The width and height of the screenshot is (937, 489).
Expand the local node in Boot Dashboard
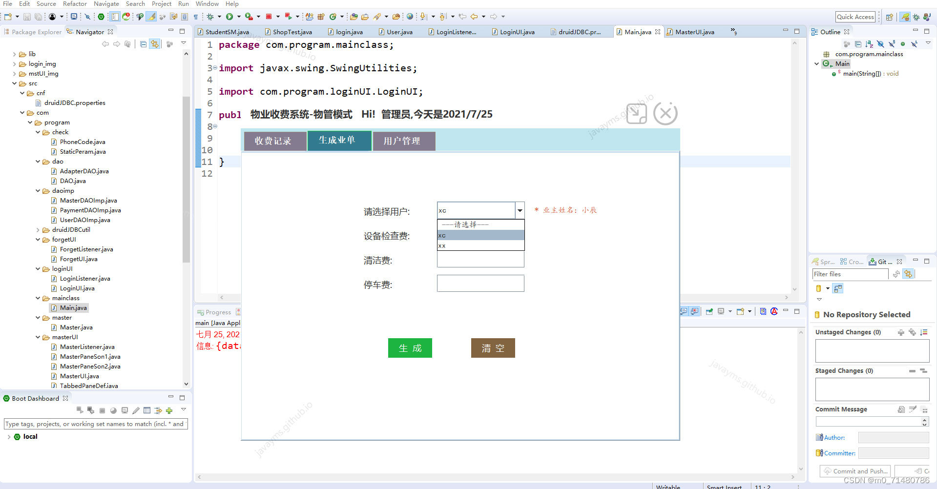point(9,437)
